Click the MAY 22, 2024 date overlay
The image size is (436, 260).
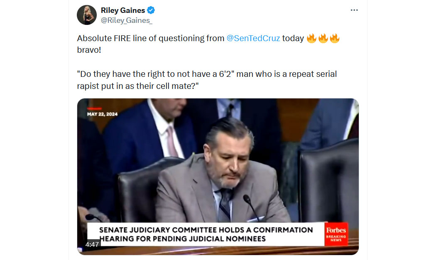[102, 114]
